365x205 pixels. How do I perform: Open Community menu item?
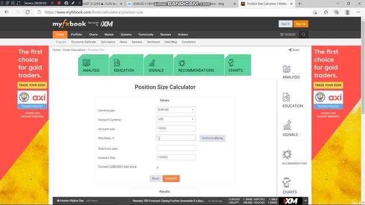146,34
